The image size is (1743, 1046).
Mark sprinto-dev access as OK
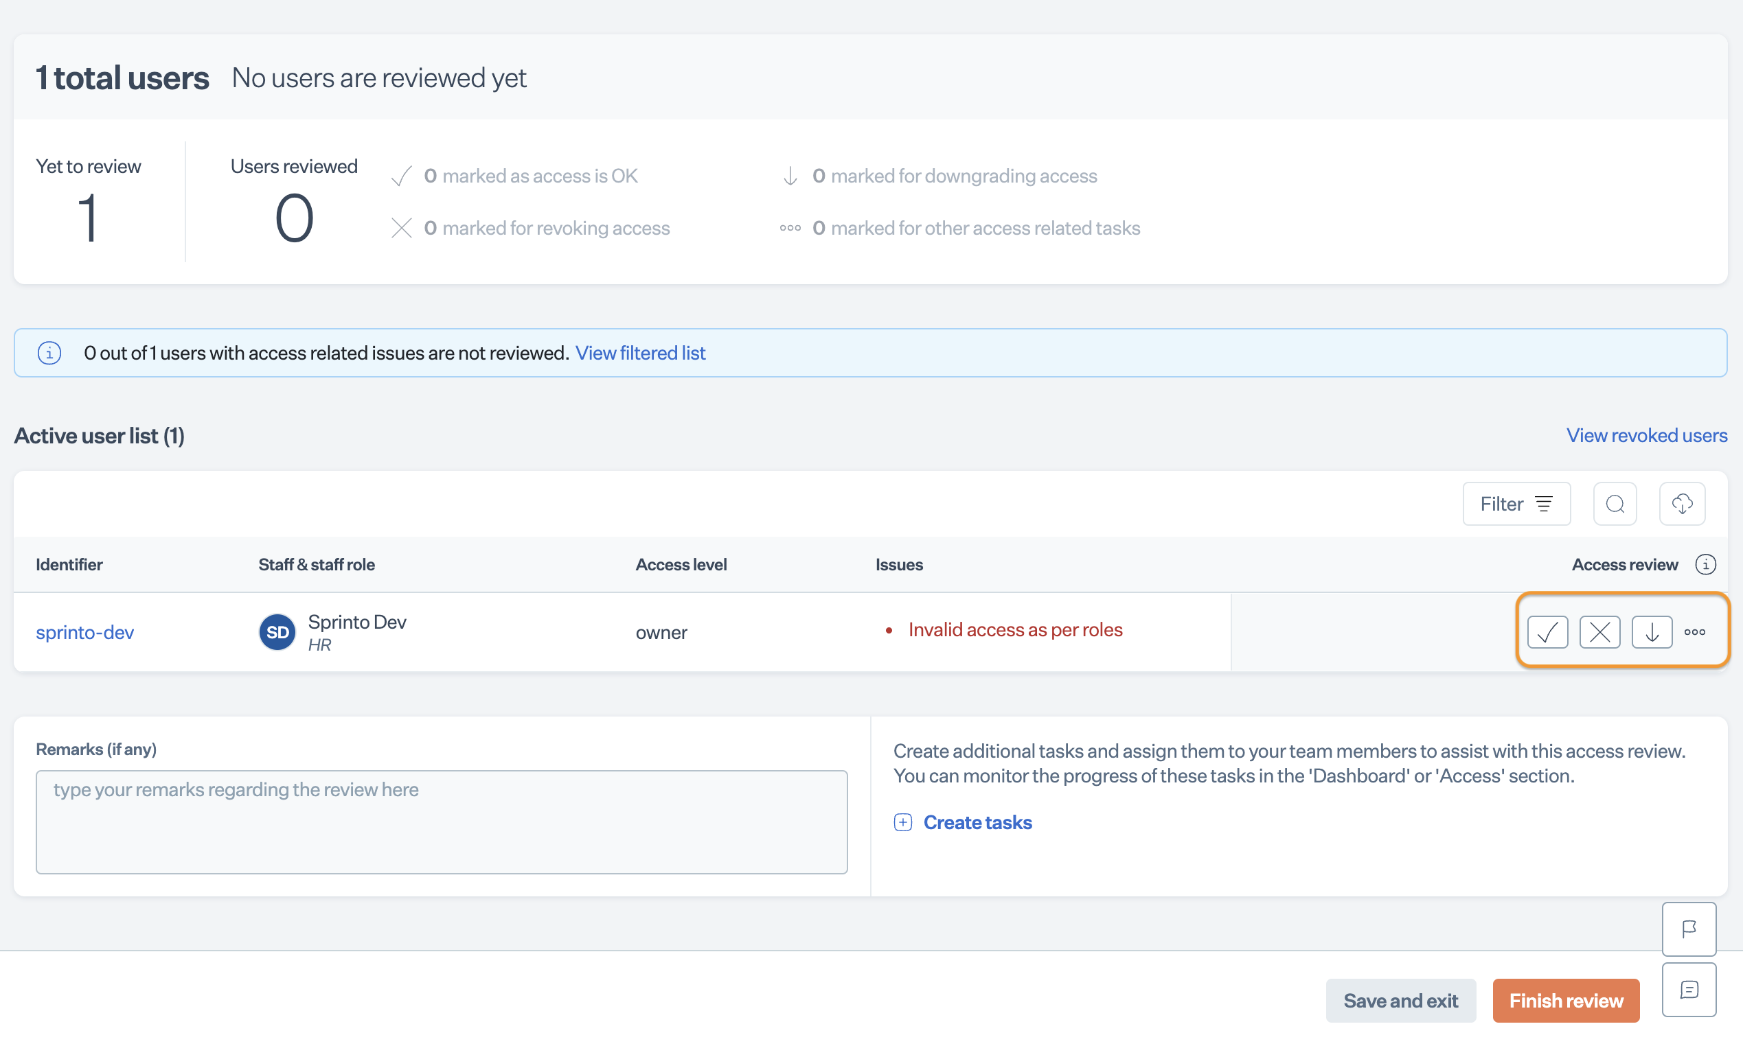(x=1547, y=631)
